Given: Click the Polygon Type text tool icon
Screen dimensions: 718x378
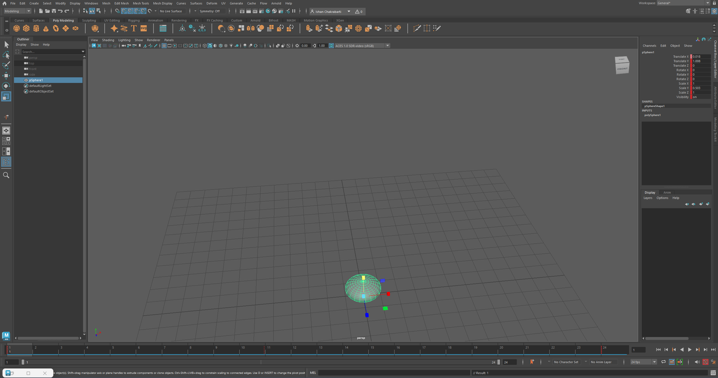Looking at the screenshot, I should pos(134,28).
